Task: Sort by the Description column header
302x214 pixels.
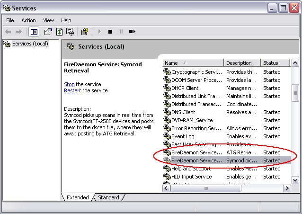Action: [242, 63]
